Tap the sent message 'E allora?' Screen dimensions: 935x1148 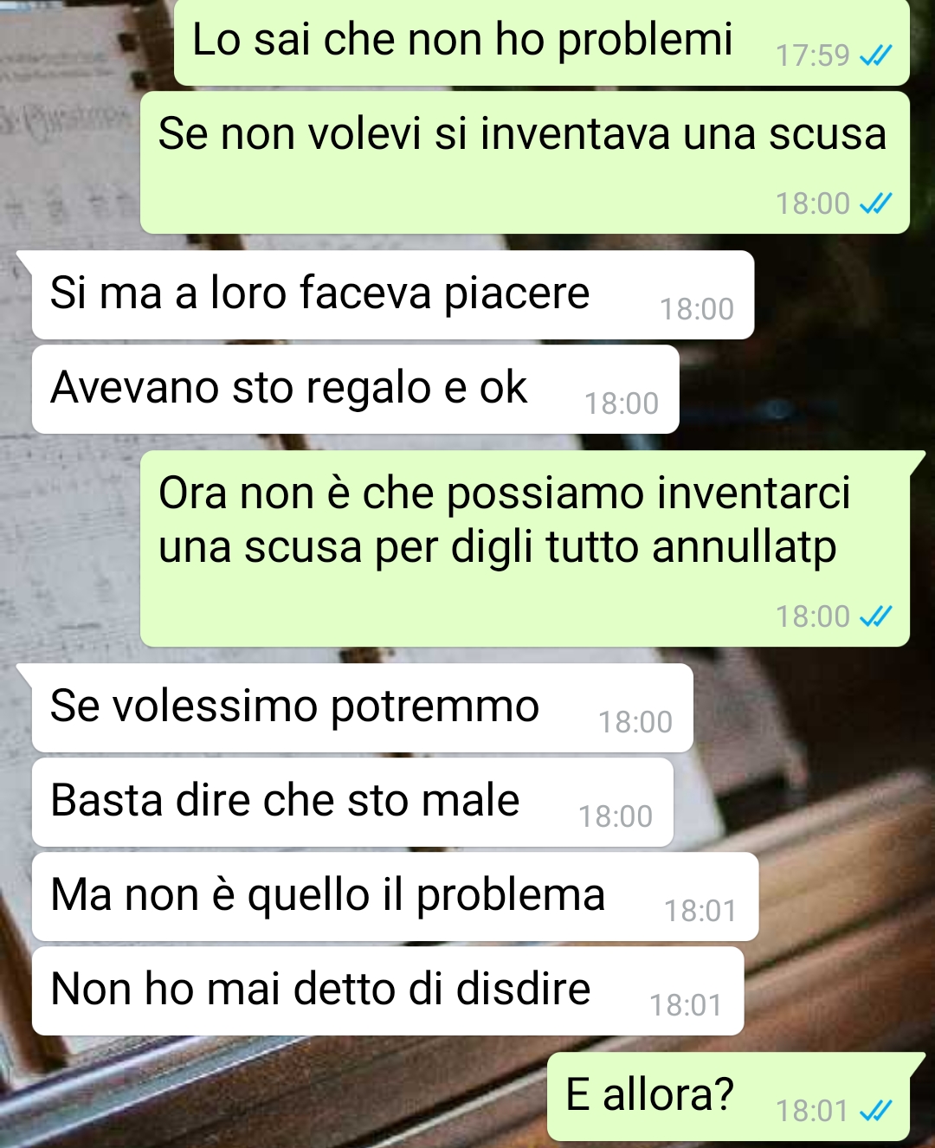[x=728, y=1097]
